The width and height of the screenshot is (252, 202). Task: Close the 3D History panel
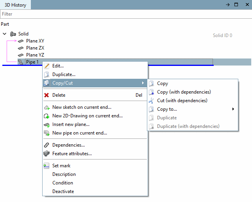pyautogui.click(x=247, y=5)
